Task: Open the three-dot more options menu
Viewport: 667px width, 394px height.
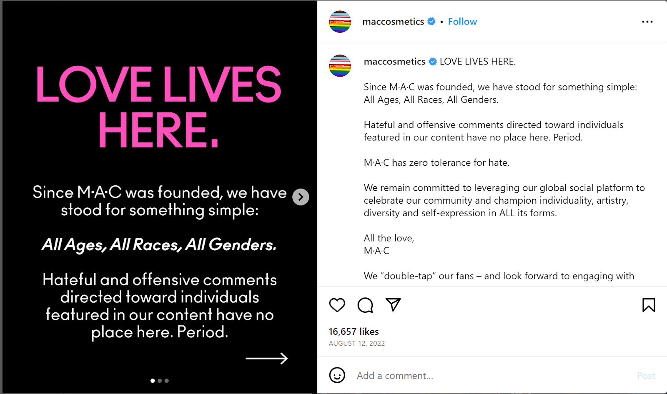Action: pos(647,22)
